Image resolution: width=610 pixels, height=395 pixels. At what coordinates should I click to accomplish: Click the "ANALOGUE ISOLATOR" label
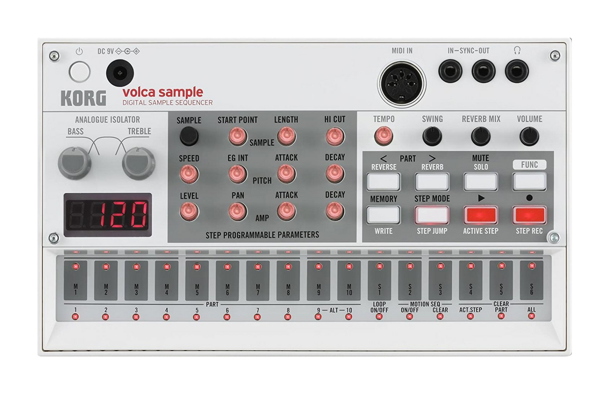click(x=108, y=120)
